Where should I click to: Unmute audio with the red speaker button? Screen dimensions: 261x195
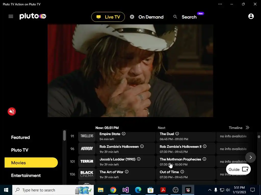coord(12,111)
